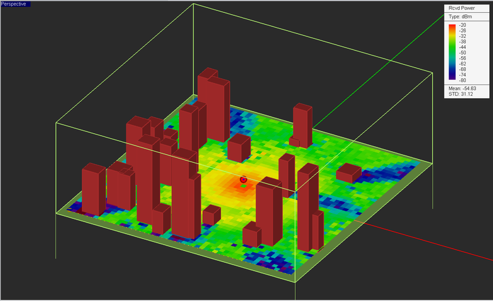Click the Mean: -54.63 statistic
493x301 pixels.
point(462,88)
